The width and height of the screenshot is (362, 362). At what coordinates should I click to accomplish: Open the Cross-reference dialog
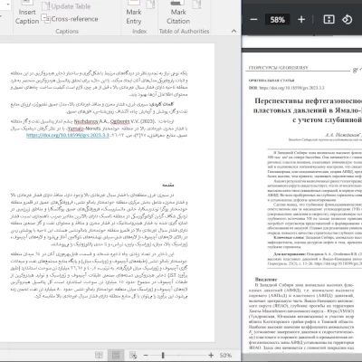pyautogui.click(x=70, y=19)
